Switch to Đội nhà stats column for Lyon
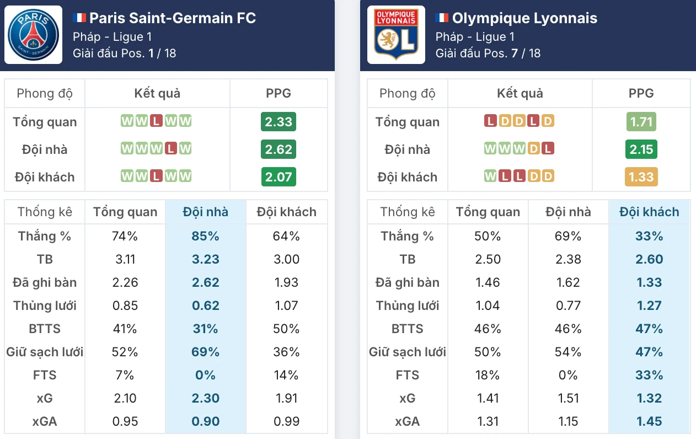This screenshot has height=439, width=696. [568, 212]
